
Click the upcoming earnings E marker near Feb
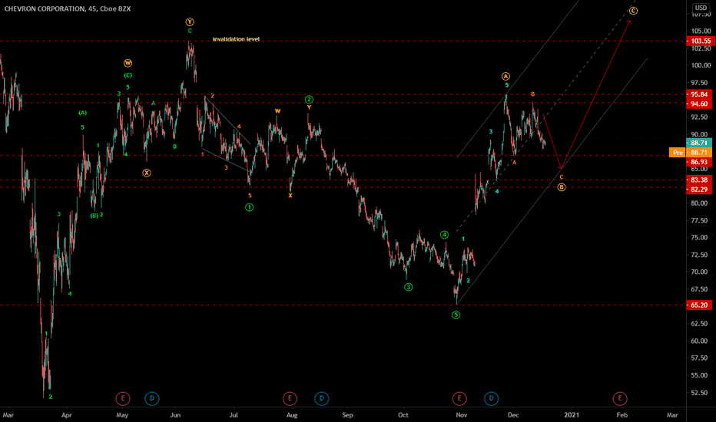pyautogui.click(x=620, y=398)
